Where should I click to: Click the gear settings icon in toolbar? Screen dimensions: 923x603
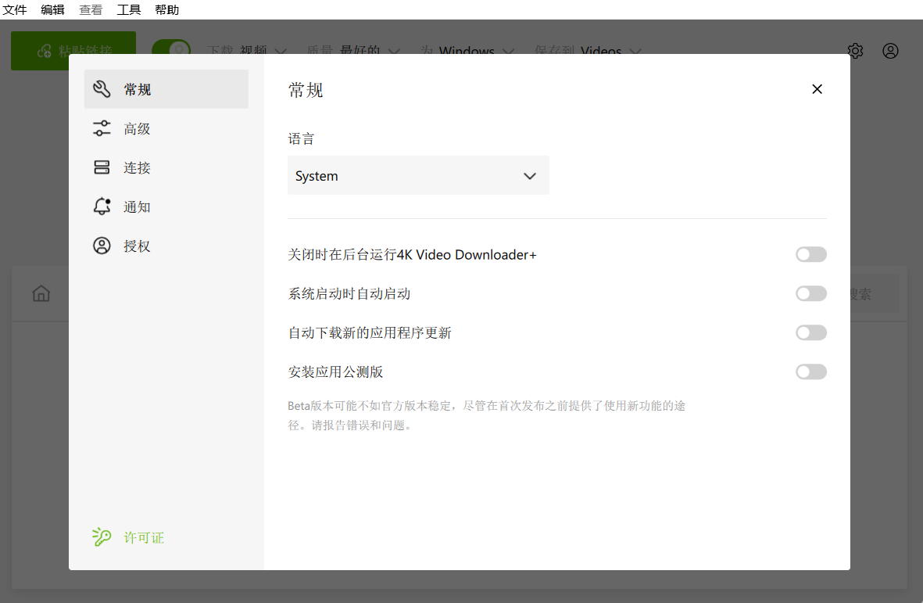coord(855,51)
